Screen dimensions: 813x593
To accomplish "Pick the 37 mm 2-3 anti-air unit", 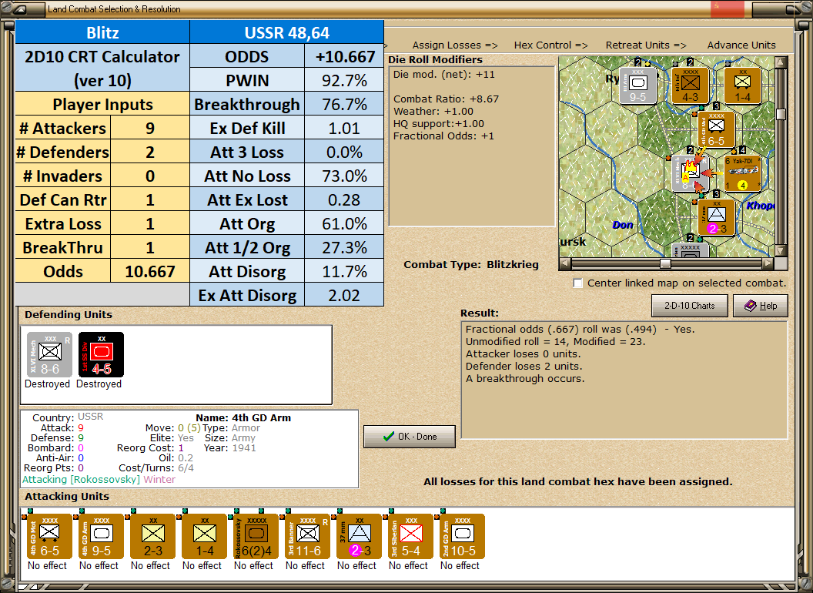I will pos(359,536).
